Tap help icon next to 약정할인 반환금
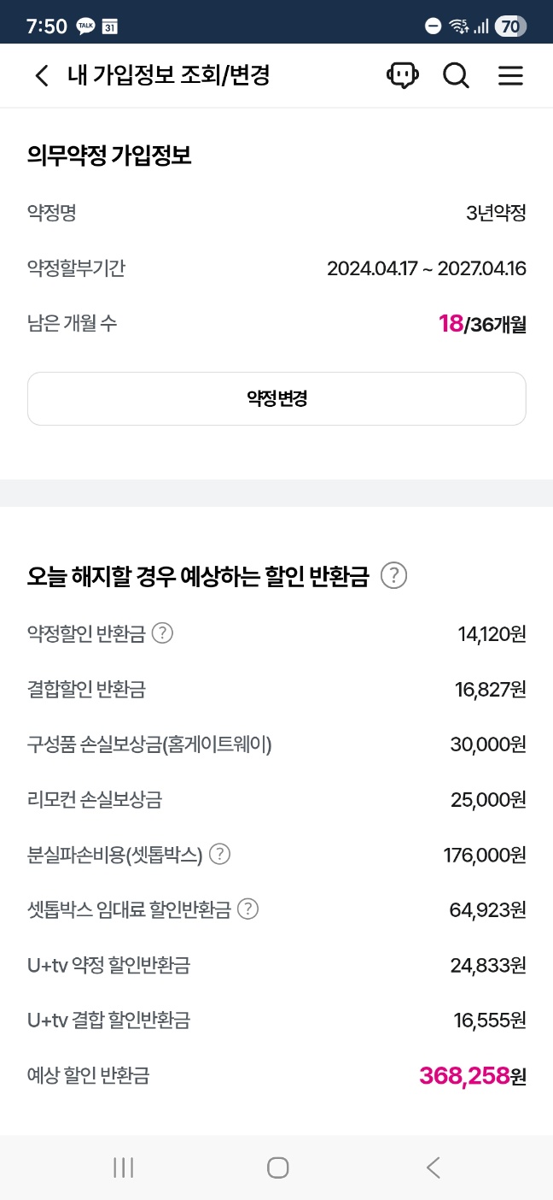The width and height of the screenshot is (553, 1200). tap(162, 633)
